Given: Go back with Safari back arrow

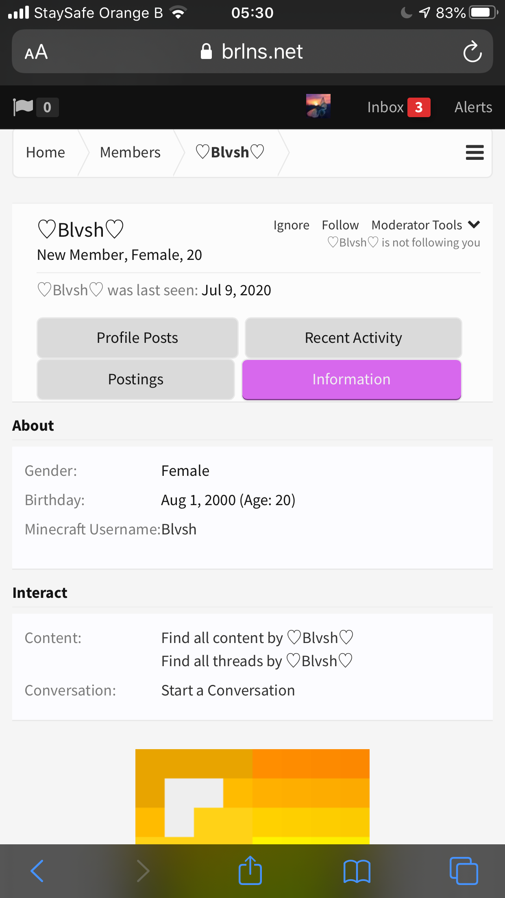Looking at the screenshot, I should (37, 871).
